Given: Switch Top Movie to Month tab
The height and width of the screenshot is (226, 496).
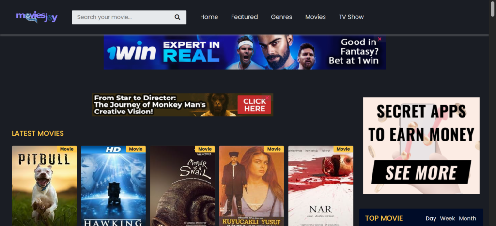Looking at the screenshot, I should pyautogui.click(x=467, y=218).
